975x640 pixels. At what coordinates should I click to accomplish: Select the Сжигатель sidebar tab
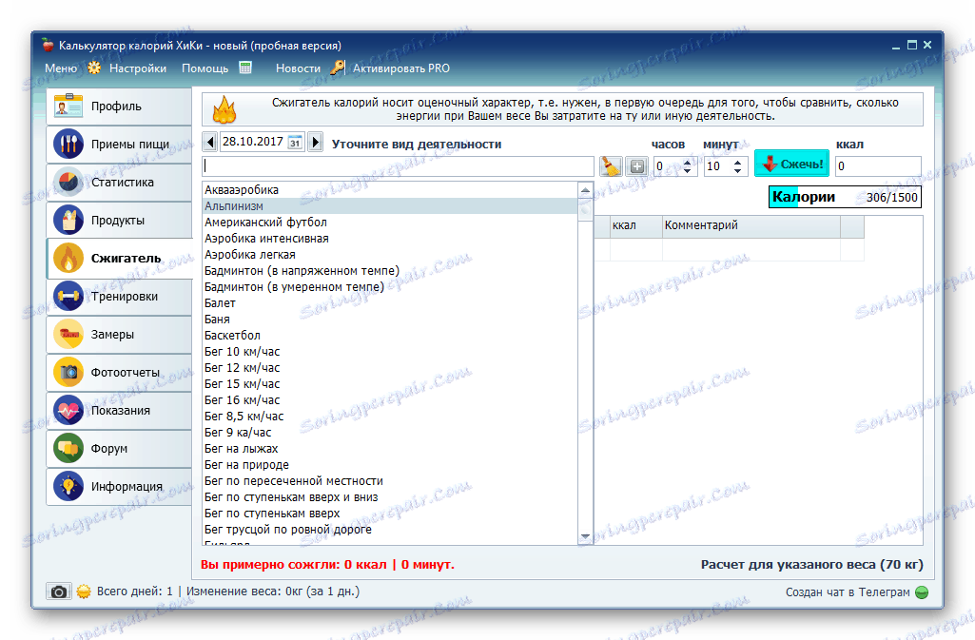coord(120,259)
